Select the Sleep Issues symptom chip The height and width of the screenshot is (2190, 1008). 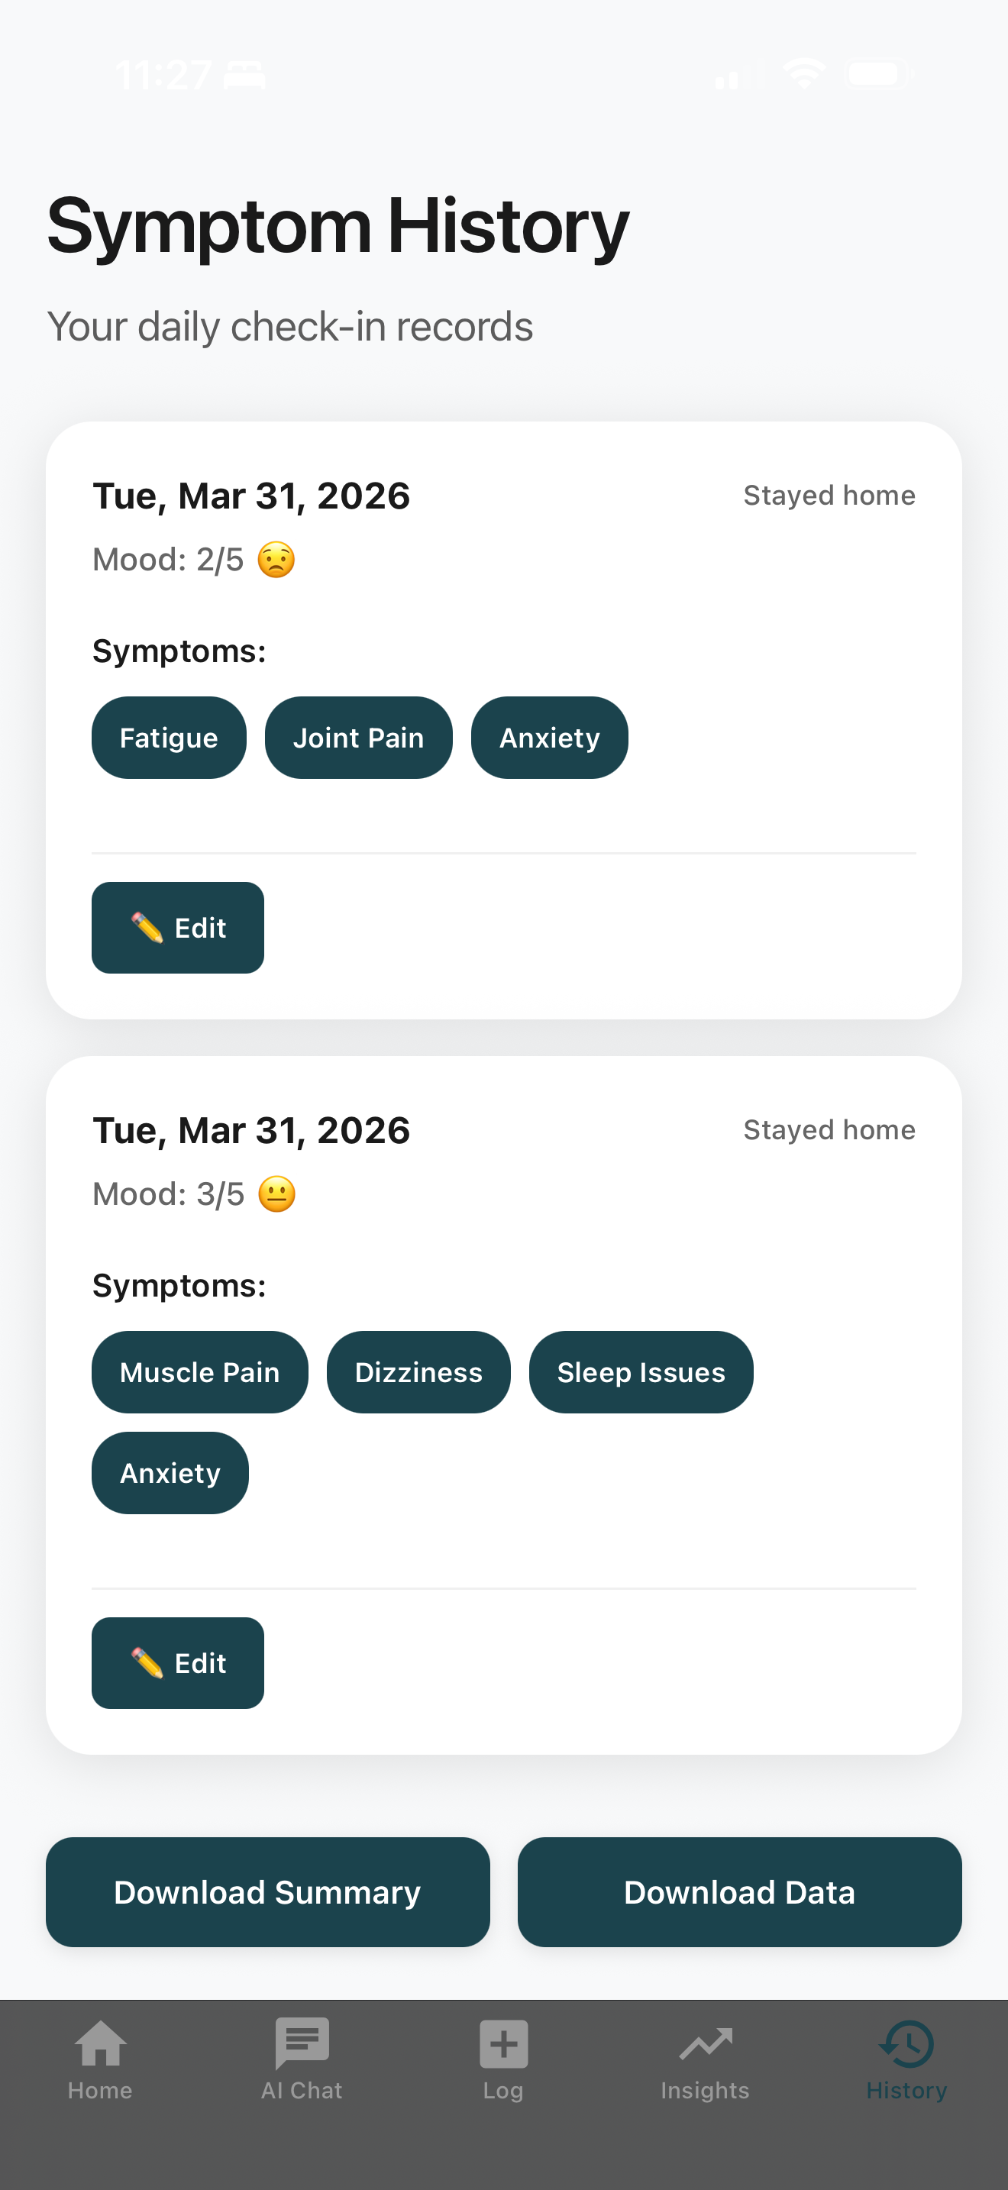tap(641, 1371)
